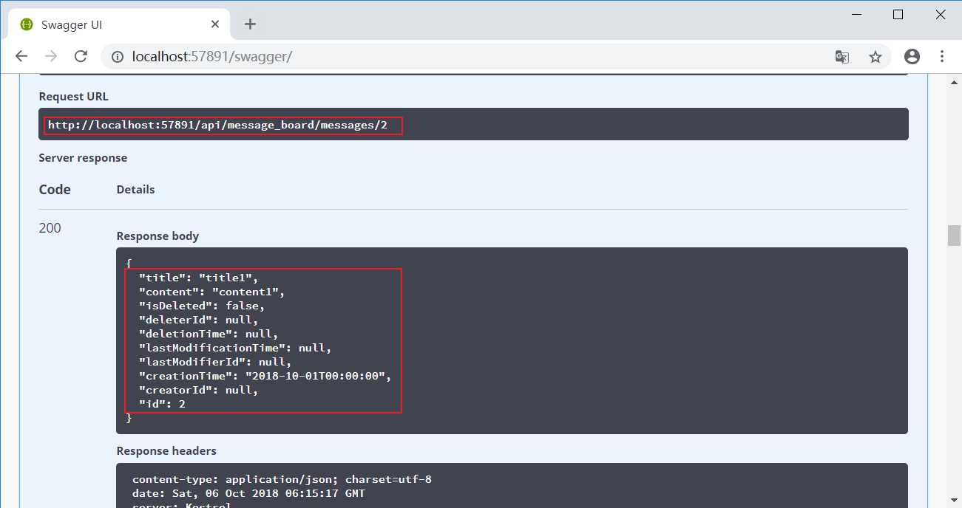Click the "title": "title1" line
962x508 pixels.
tap(199, 278)
